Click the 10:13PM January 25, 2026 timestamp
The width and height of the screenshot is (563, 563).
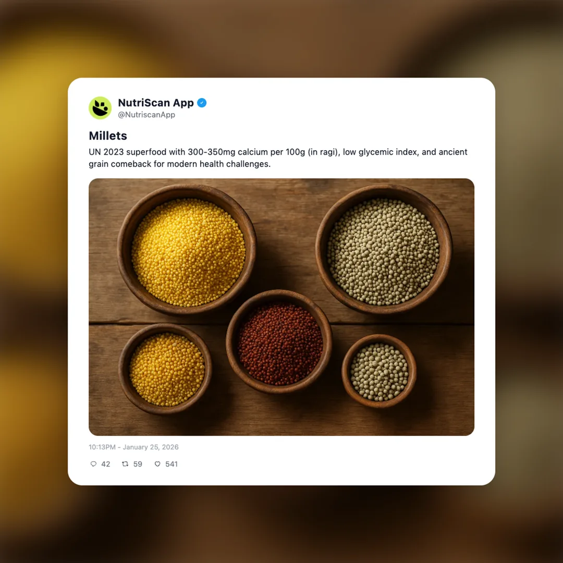(133, 447)
